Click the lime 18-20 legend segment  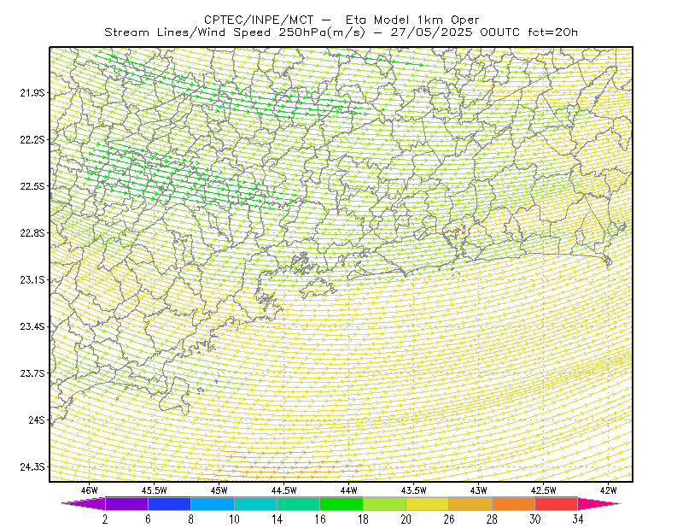tap(385, 503)
